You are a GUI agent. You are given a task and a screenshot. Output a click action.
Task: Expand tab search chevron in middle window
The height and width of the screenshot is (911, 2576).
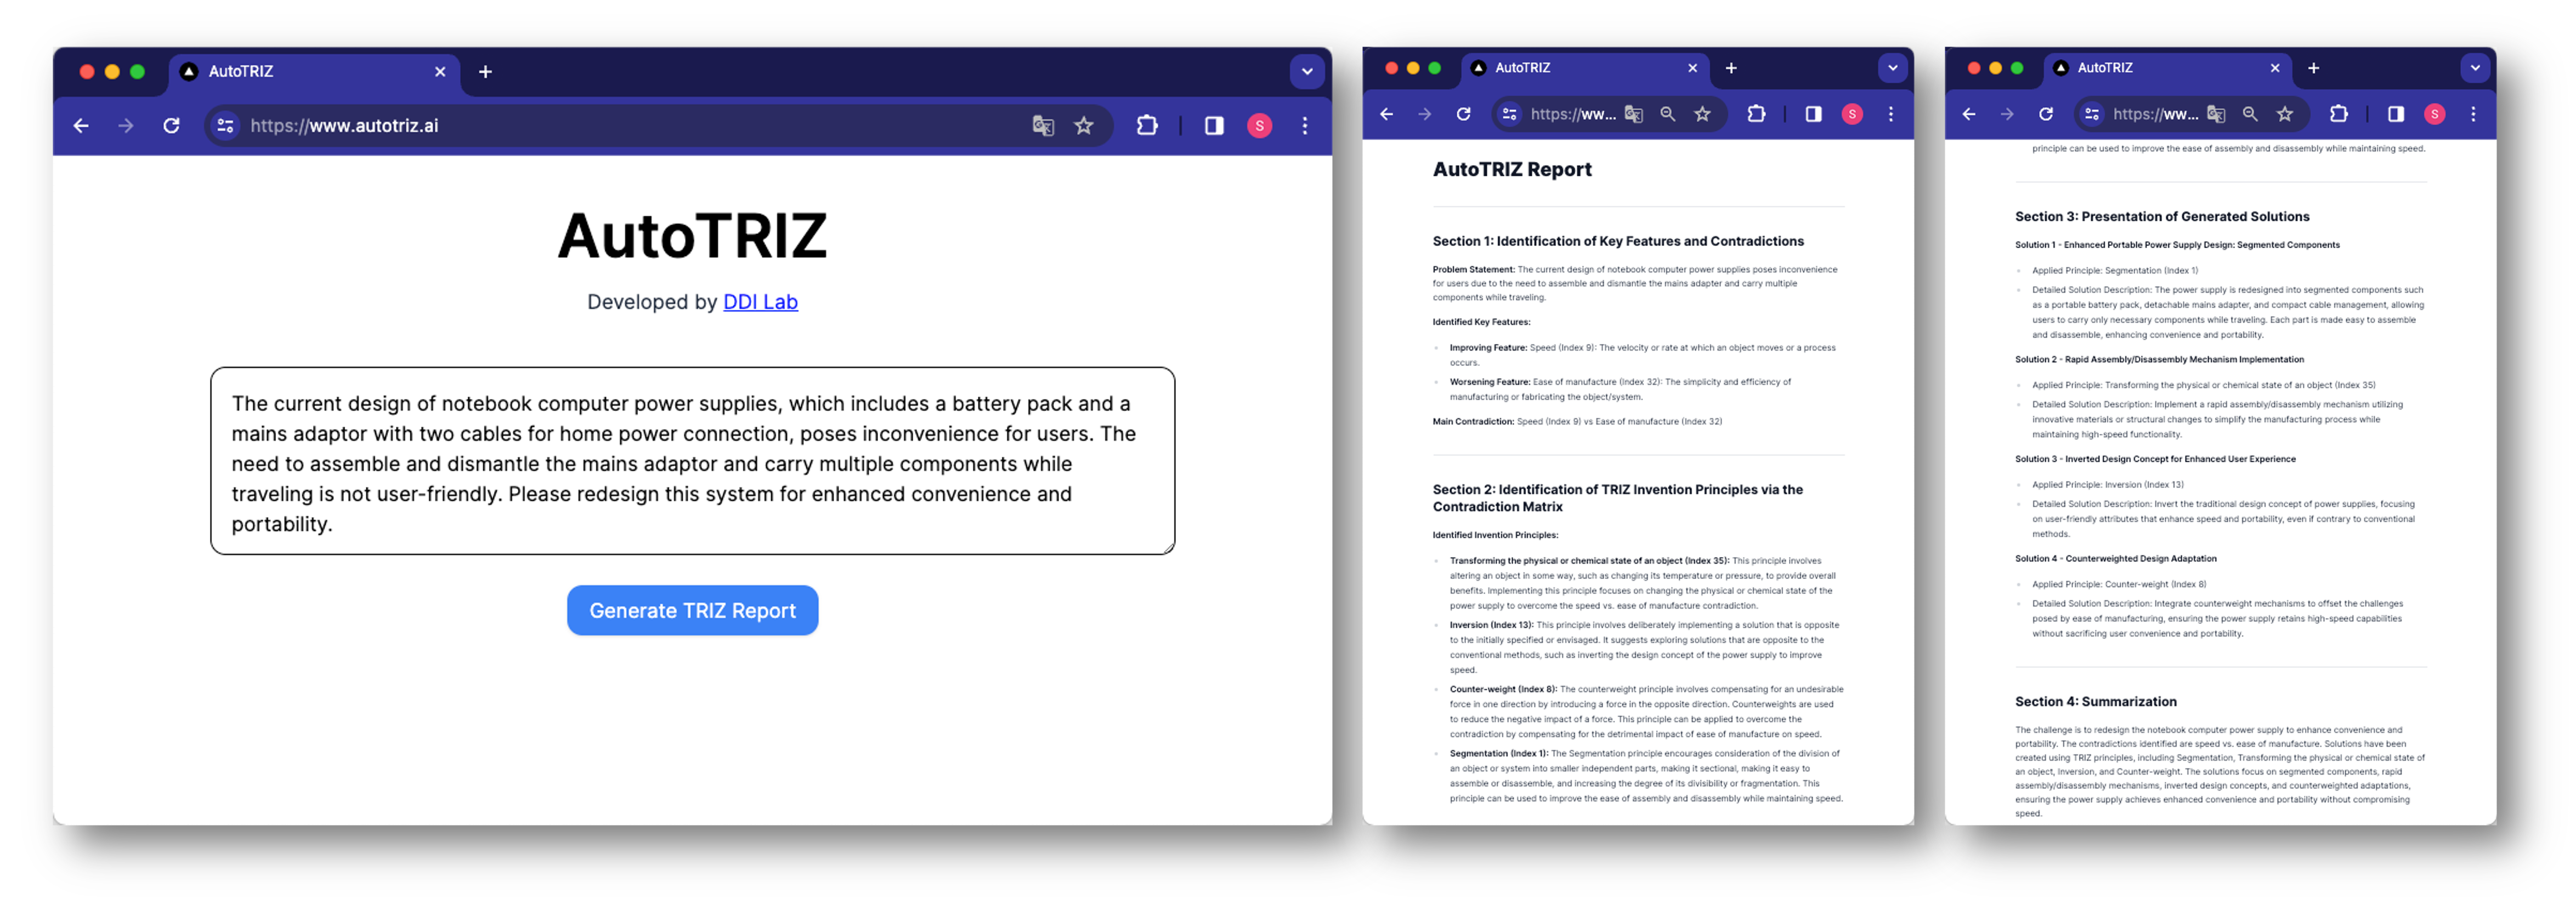coord(1892,68)
